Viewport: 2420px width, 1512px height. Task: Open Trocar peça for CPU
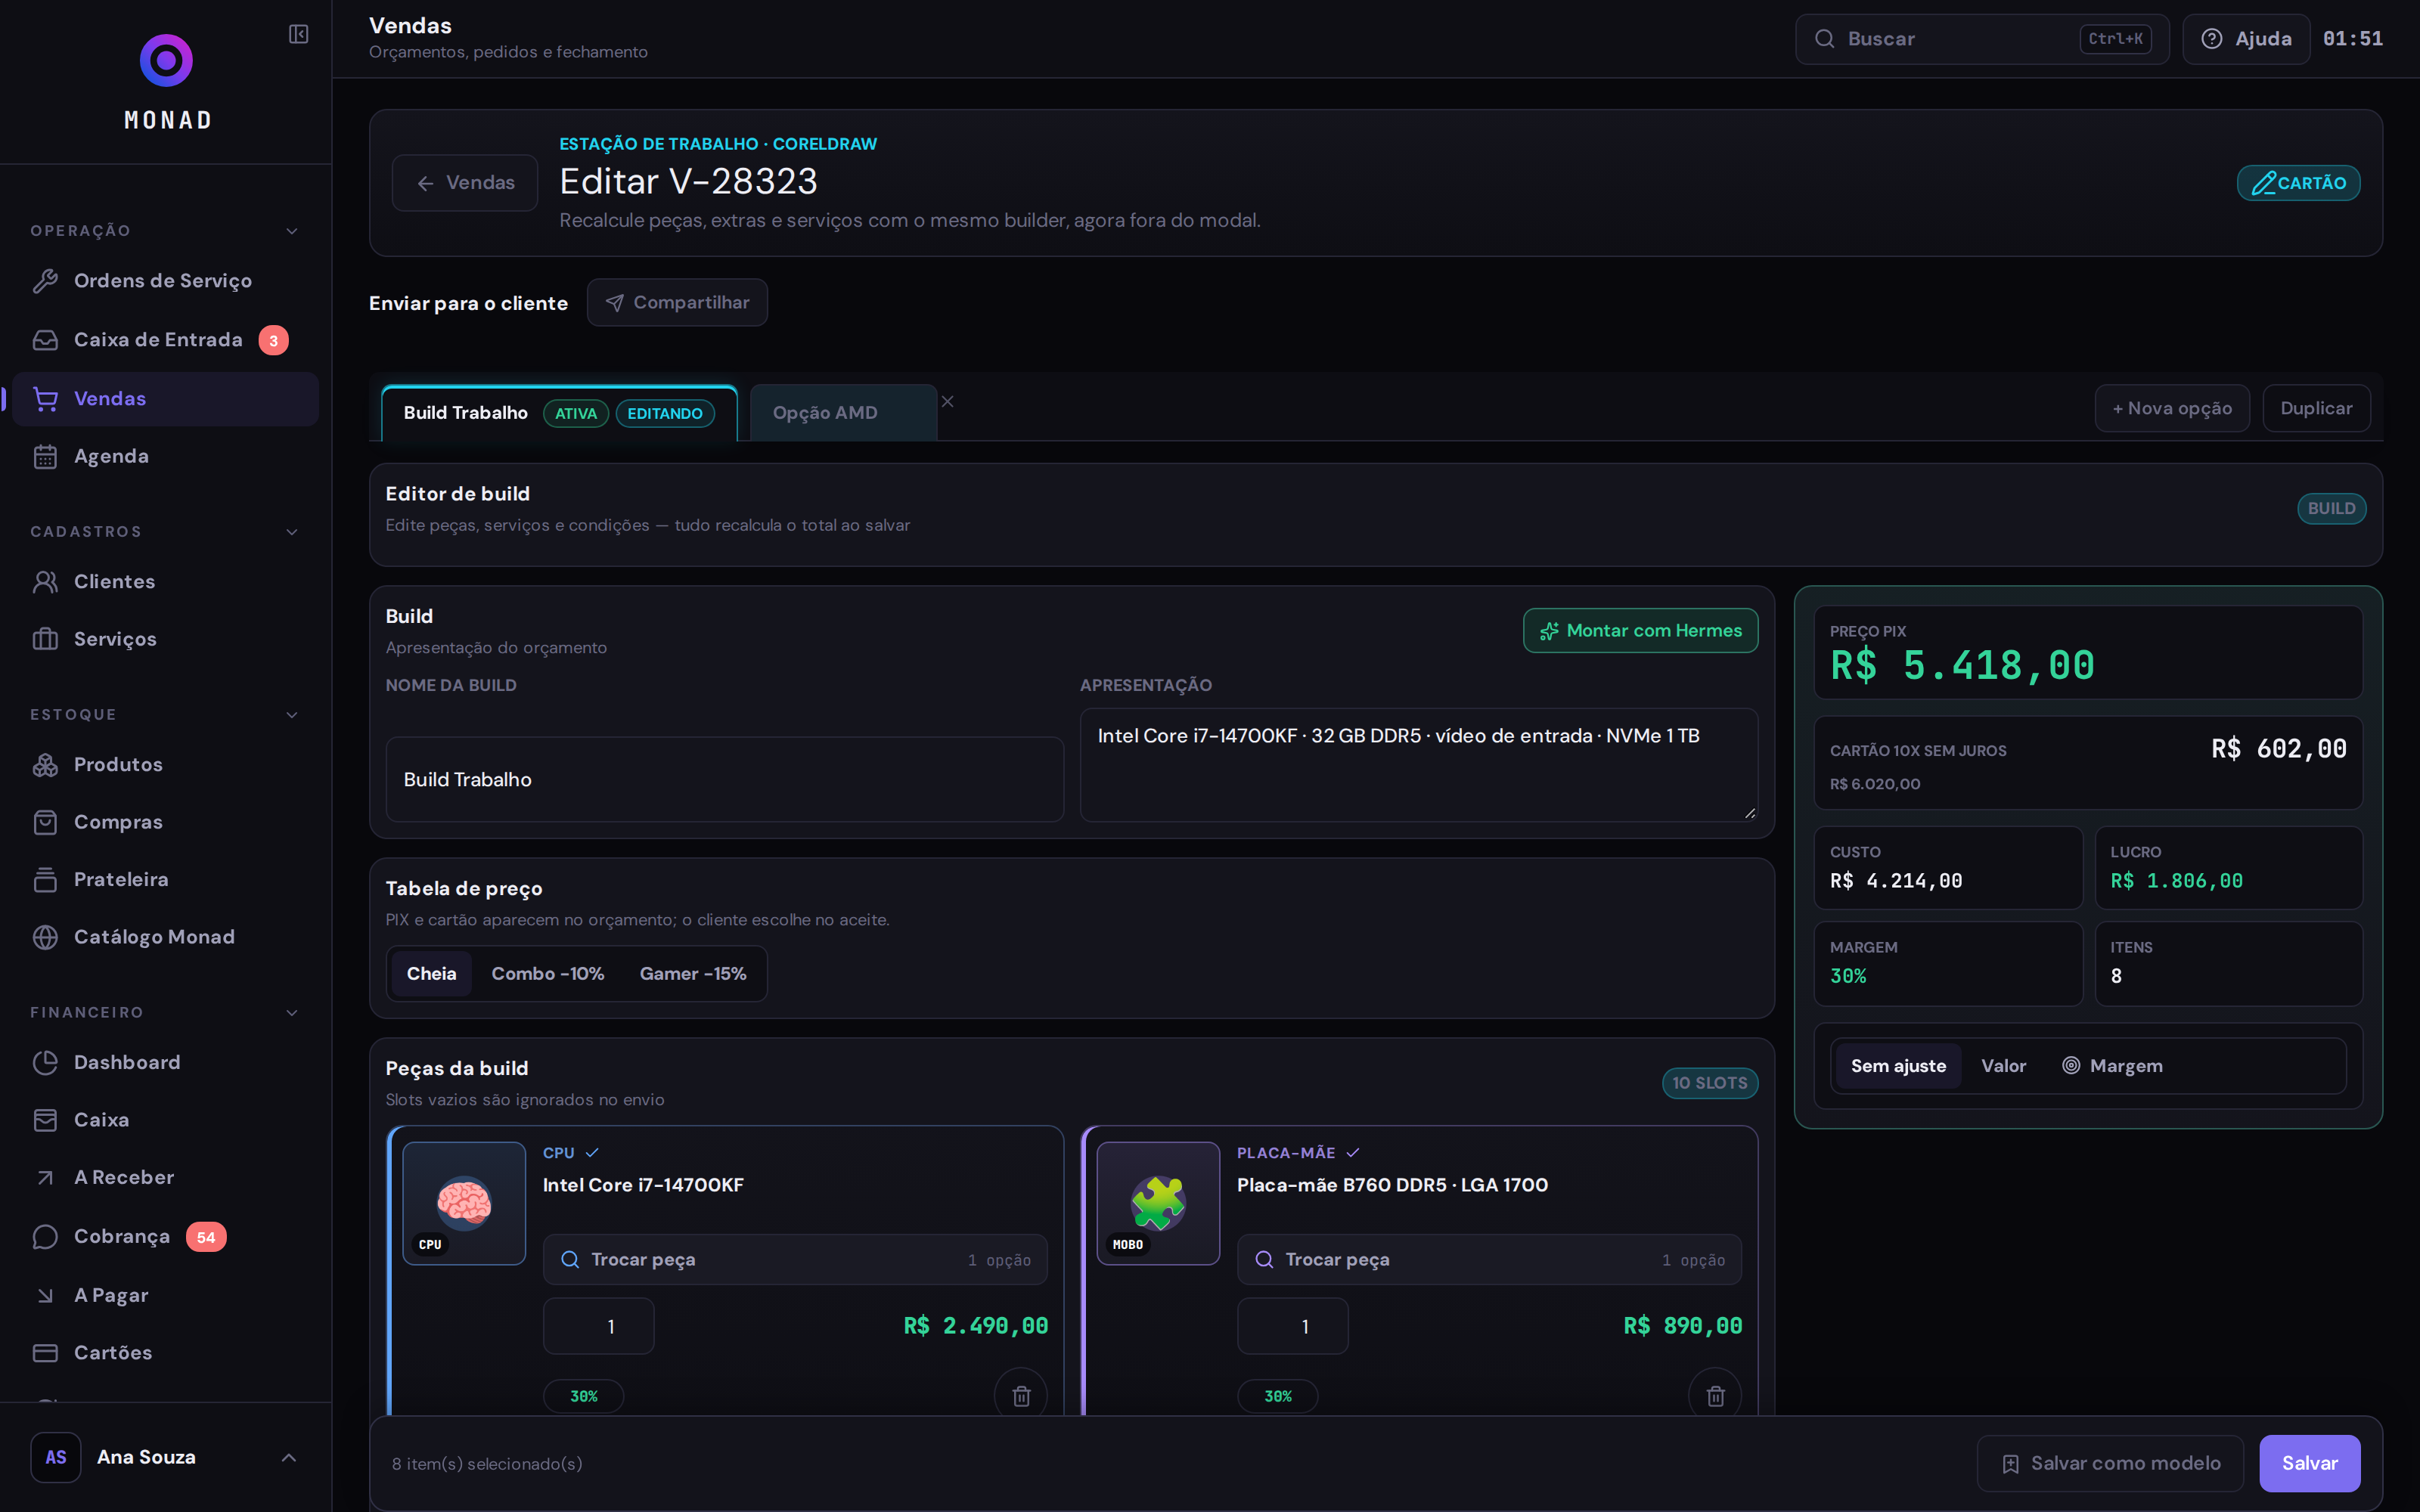(795, 1260)
